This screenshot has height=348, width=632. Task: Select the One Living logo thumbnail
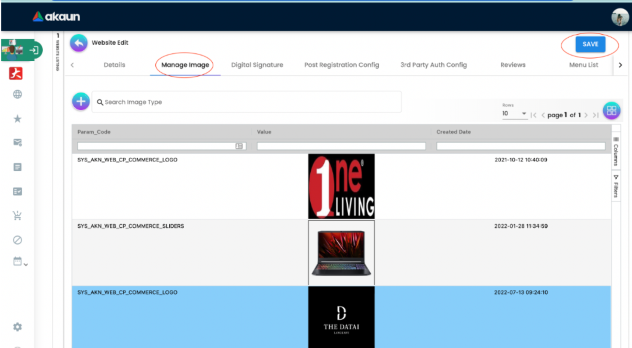pos(341,186)
